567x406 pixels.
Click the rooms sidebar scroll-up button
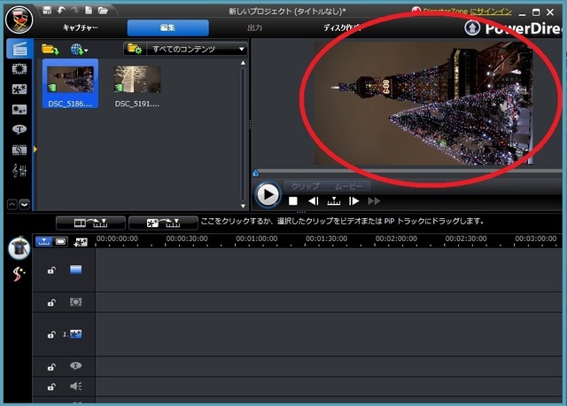point(12,205)
